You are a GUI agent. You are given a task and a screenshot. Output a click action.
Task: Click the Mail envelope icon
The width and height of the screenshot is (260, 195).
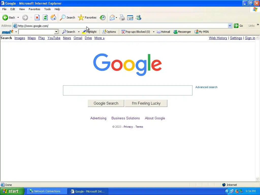(x=112, y=18)
